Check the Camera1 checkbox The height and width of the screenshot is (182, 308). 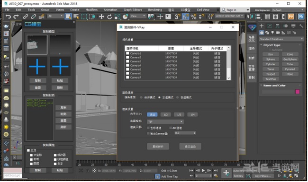pos(127,53)
